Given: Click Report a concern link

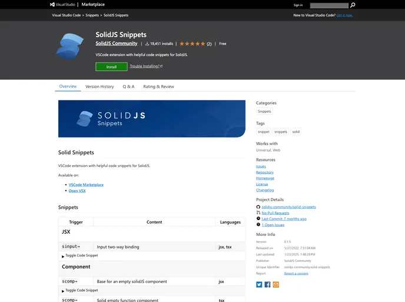Looking at the screenshot, I should tap(296, 274).
